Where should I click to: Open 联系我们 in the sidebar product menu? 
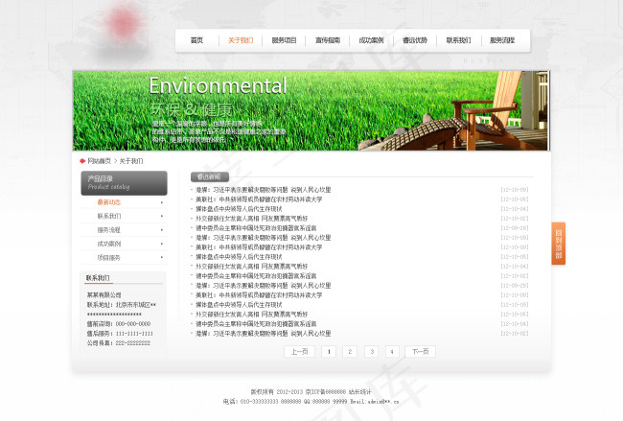click(x=109, y=216)
